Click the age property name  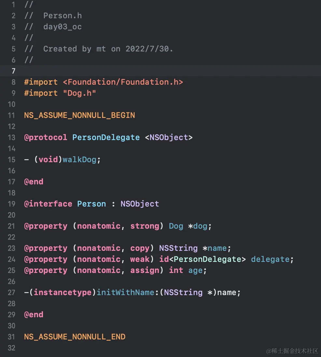tap(195, 270)
